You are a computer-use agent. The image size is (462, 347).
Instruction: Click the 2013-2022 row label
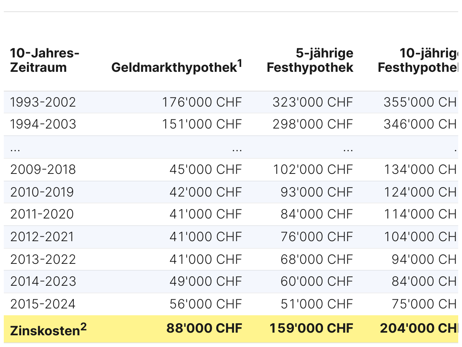tap(43, 259)
